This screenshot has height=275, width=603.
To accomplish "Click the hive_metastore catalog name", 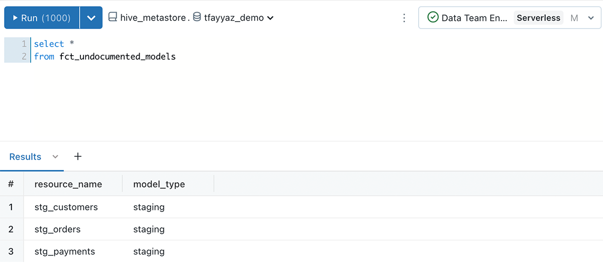I will tap(154, 18).
